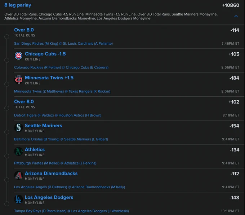
Task: Click status circle for Athletics moneyline leg
Action: [x=6, y=156]
